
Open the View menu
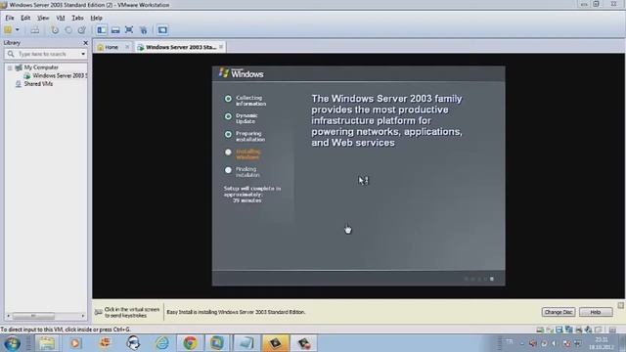pos(43,18)
